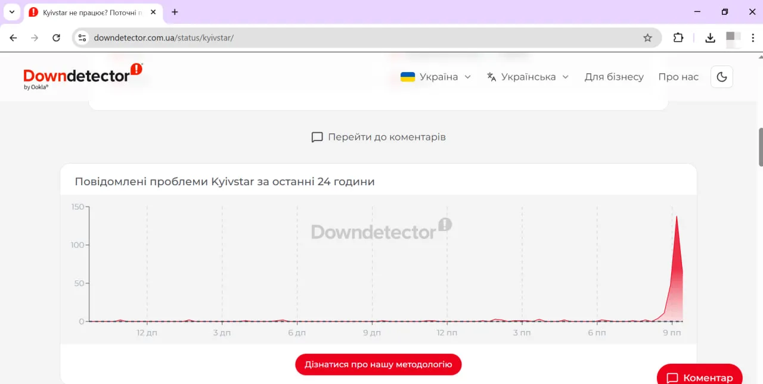Open the Українська language dropdown

click(528, 77)
